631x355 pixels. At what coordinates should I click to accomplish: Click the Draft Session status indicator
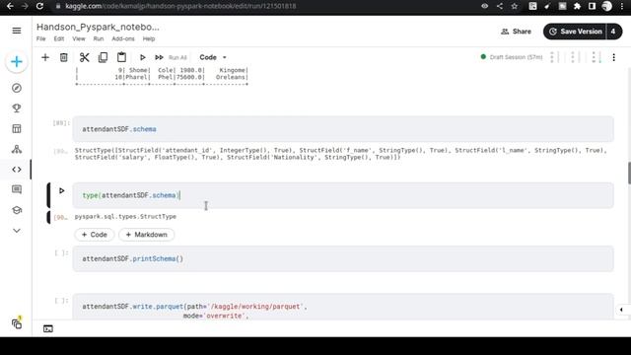512,57
